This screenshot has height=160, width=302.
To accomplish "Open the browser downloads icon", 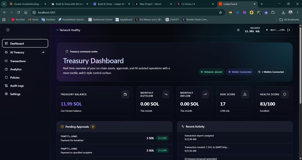I will point(283,12).
